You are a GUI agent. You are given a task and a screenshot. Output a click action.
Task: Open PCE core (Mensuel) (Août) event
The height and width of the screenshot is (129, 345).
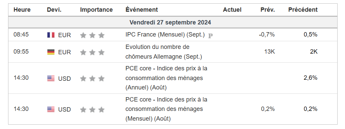(x=166, y=109)
